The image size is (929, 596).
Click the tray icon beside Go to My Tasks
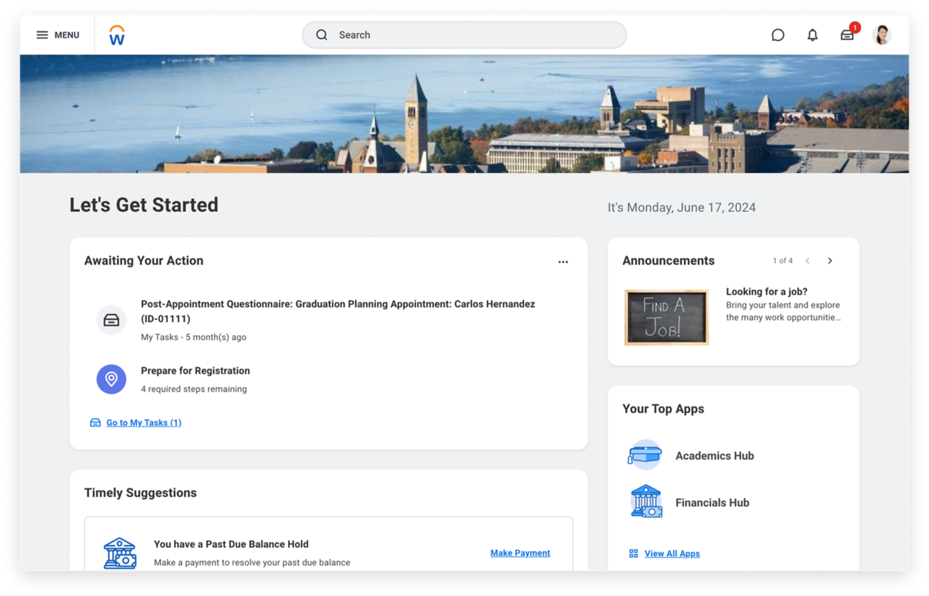point(95,423)
